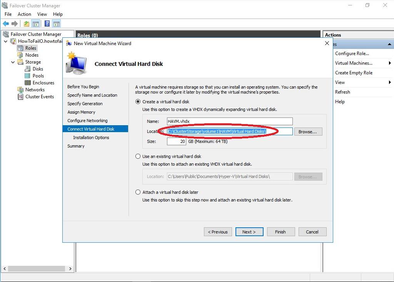Collapse the Actions pane section header arrow
This screenshot has width=394, height=282.
(x=389, y=44)
